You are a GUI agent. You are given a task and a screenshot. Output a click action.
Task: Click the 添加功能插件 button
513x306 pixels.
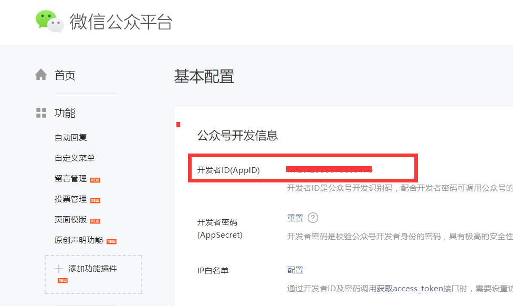pos(93,274)
